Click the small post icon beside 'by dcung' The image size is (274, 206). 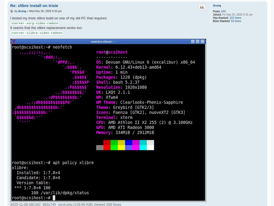pos(12,11)
